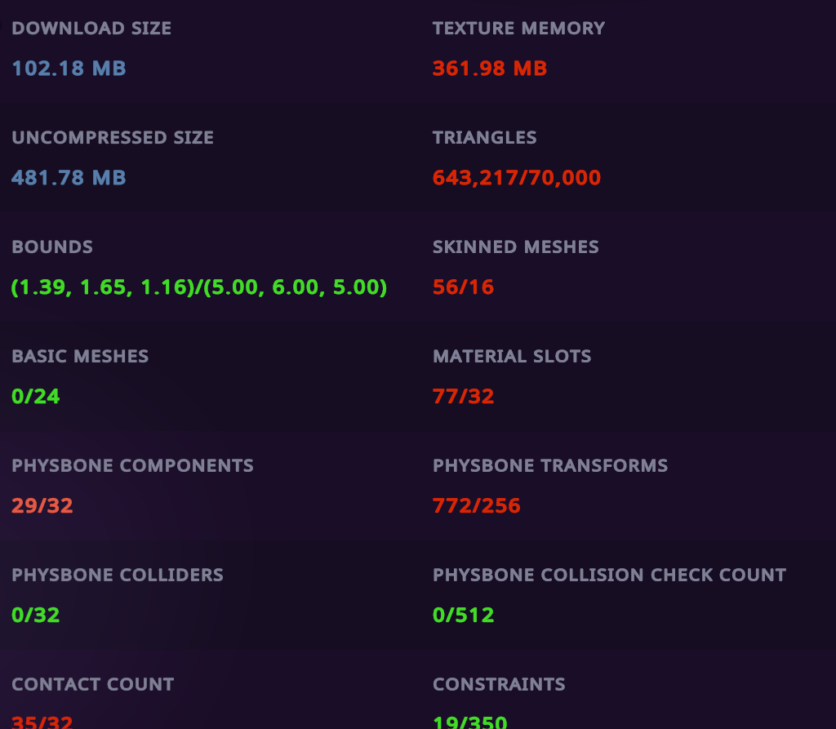Click the 361.98 MB texture memory value
This screenshot has height=729, width=836.
pyautogui.click(x=490, y=69)
